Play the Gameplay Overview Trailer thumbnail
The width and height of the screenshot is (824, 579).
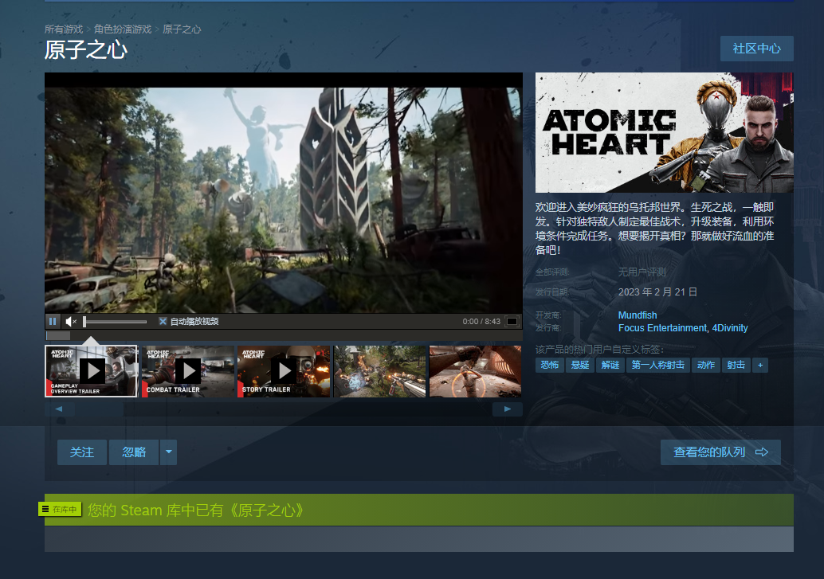click(x=91, y=371)
